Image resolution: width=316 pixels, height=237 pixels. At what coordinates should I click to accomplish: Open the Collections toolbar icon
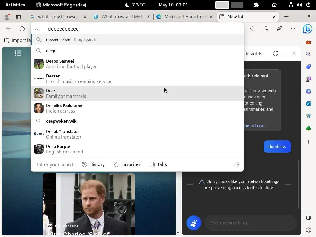[x=266, y=29]
